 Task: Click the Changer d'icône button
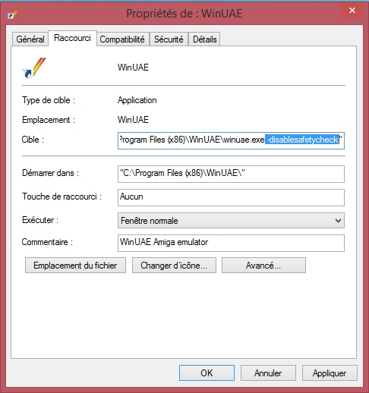point(174,266)
